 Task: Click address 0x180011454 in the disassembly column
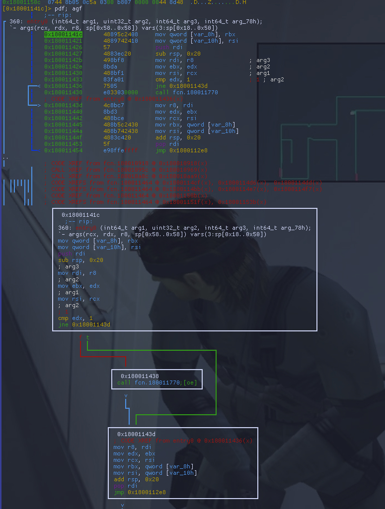63,150
